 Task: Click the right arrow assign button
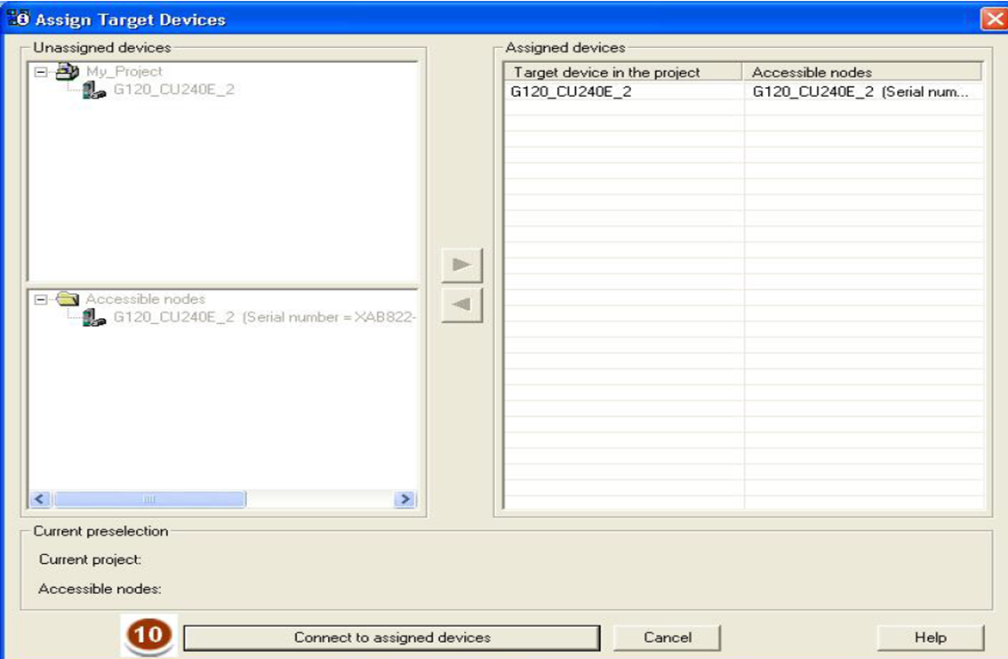461,266
